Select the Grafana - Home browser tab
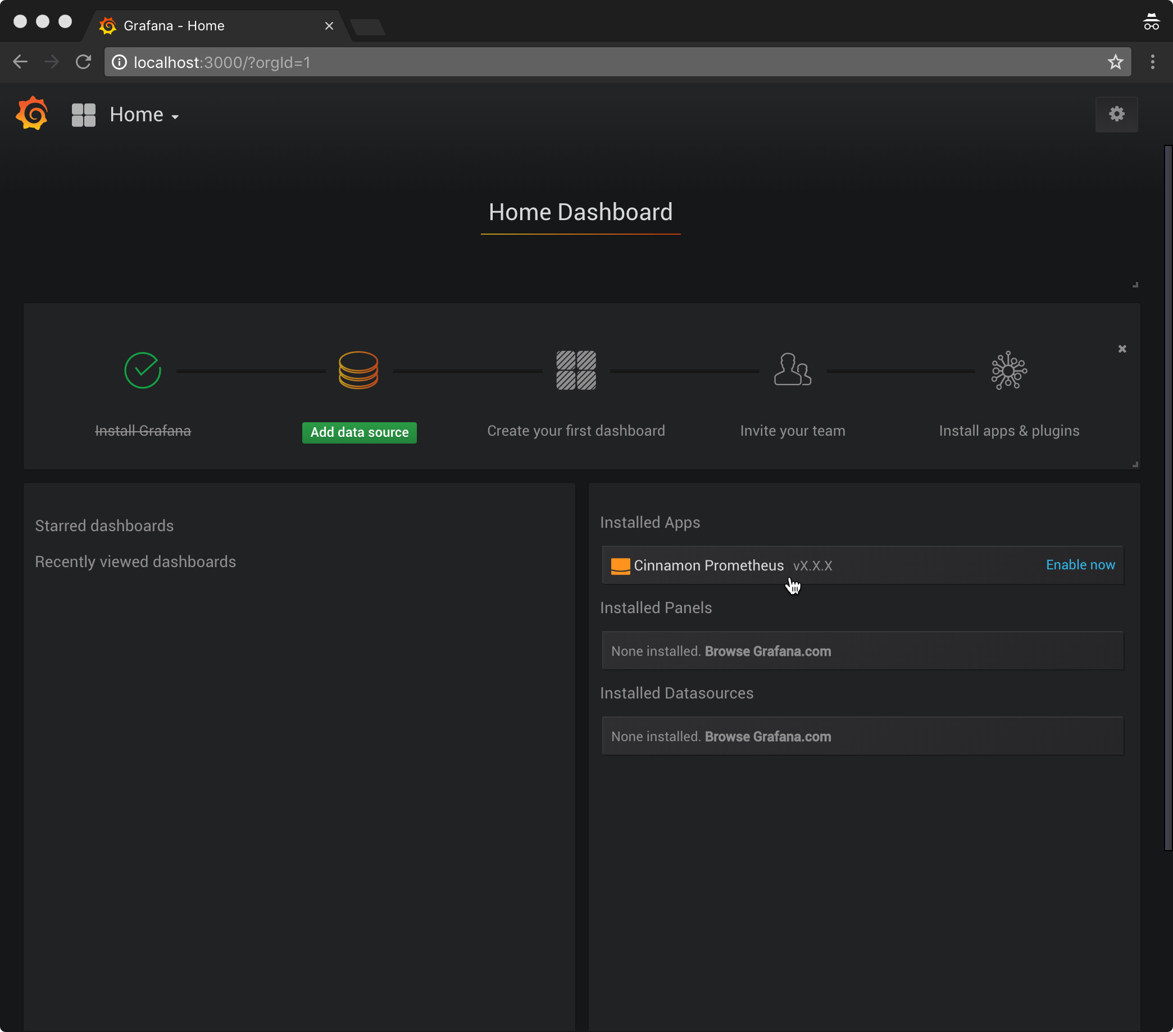The width and height of the screenshot is (1173, 1032). pyautogui.click(x=218, y=26)
